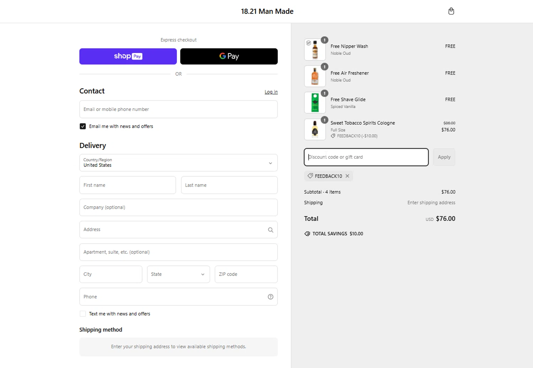Screen dimensions: 533x368
Task: Click the "Free Air Freshener" item name
Action: point(350,73)
